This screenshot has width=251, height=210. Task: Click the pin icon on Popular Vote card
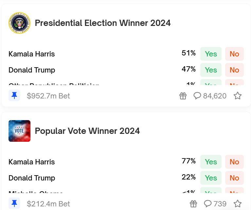coord(14,204)
